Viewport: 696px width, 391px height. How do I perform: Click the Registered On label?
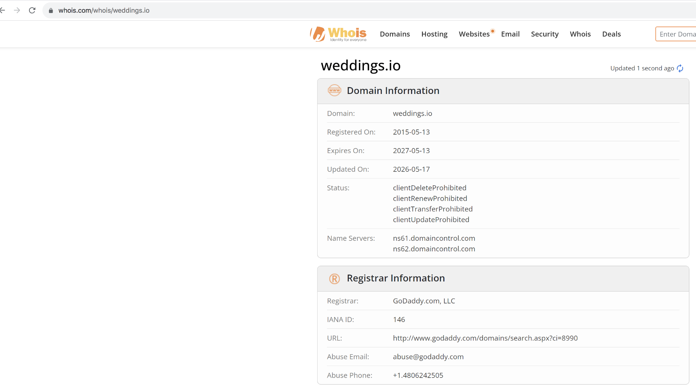pyautogui.click(x=351, y=132)
